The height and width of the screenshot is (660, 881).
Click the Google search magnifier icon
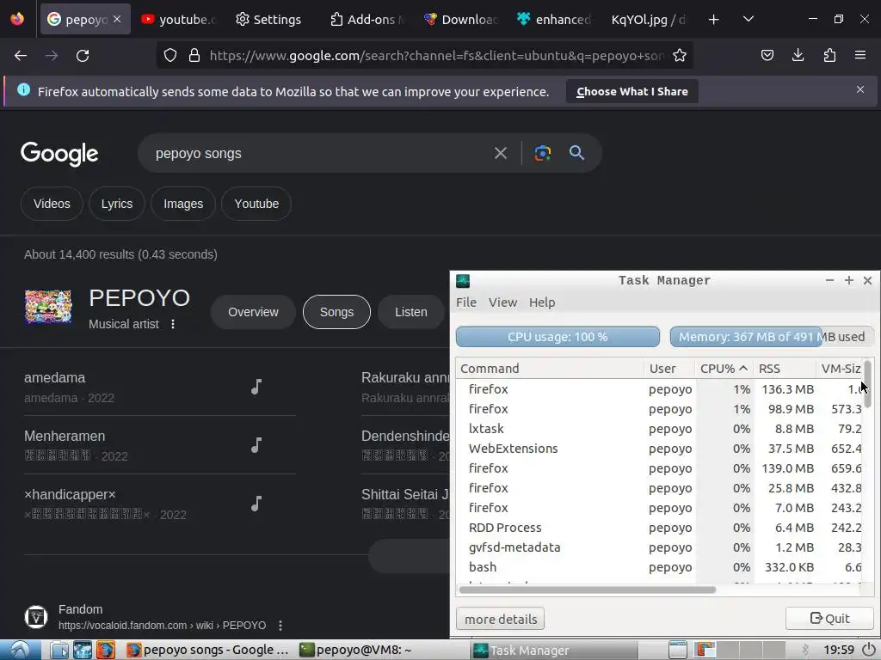tap(576, 153)
